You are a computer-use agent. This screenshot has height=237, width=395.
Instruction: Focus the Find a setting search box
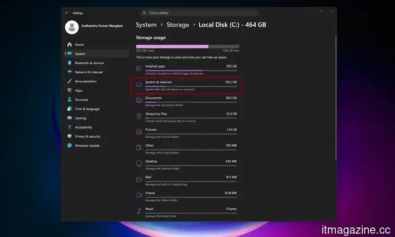(x=200, y=13)
